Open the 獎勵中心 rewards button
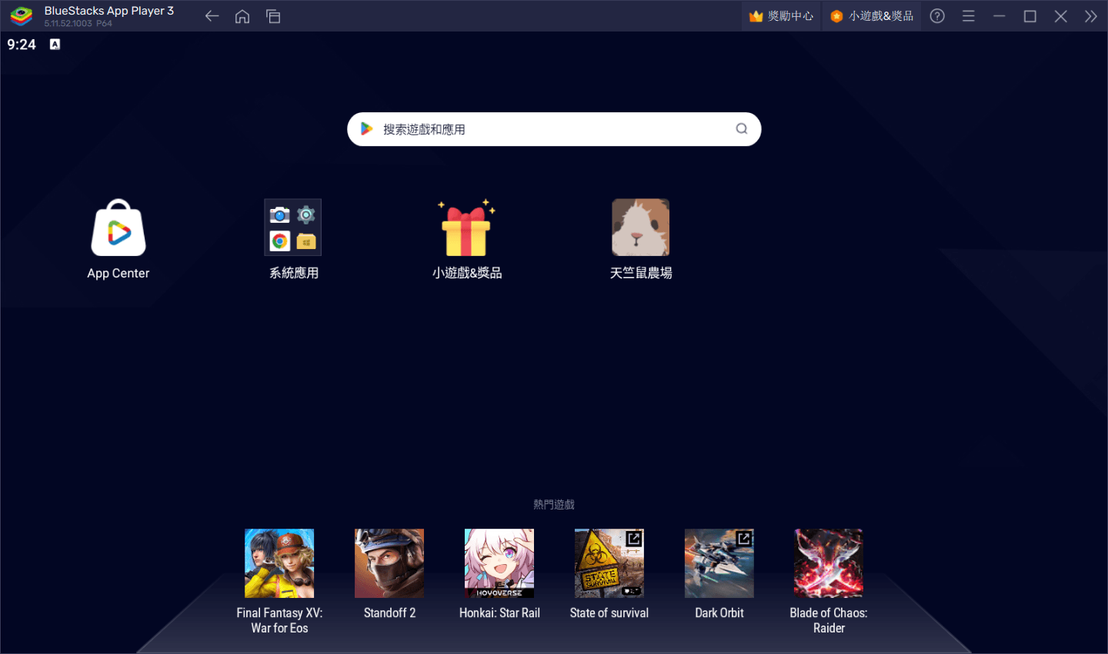Image resolution: width=1108 pixels, height=654 pixels. click(x=781, y=16)
